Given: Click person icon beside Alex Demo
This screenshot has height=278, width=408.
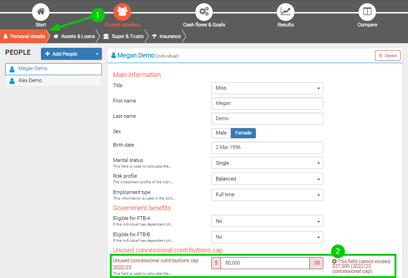Looking at the screenshot, I should [12, 81].
